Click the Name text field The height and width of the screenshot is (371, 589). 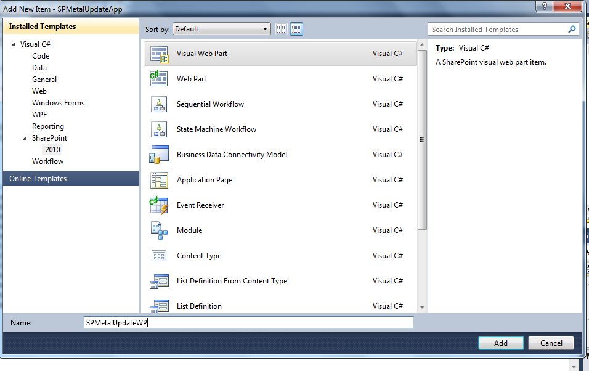[x=248, y=322]
